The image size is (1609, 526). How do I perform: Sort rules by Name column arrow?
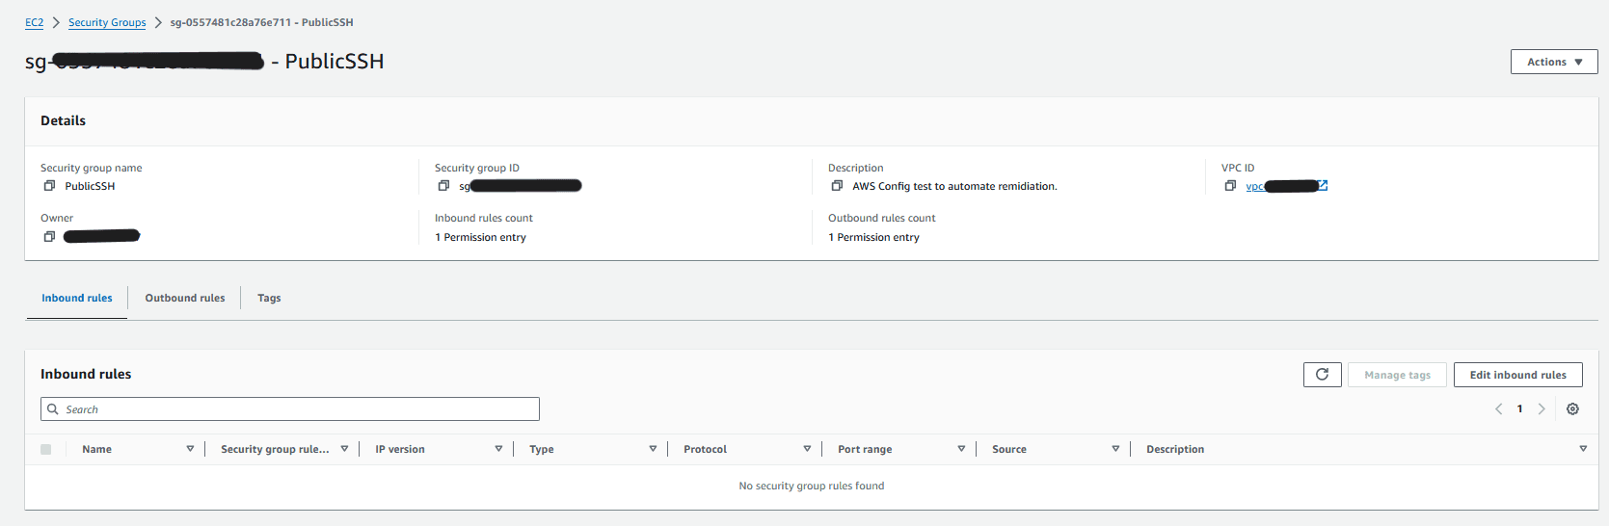click(190, 449)
